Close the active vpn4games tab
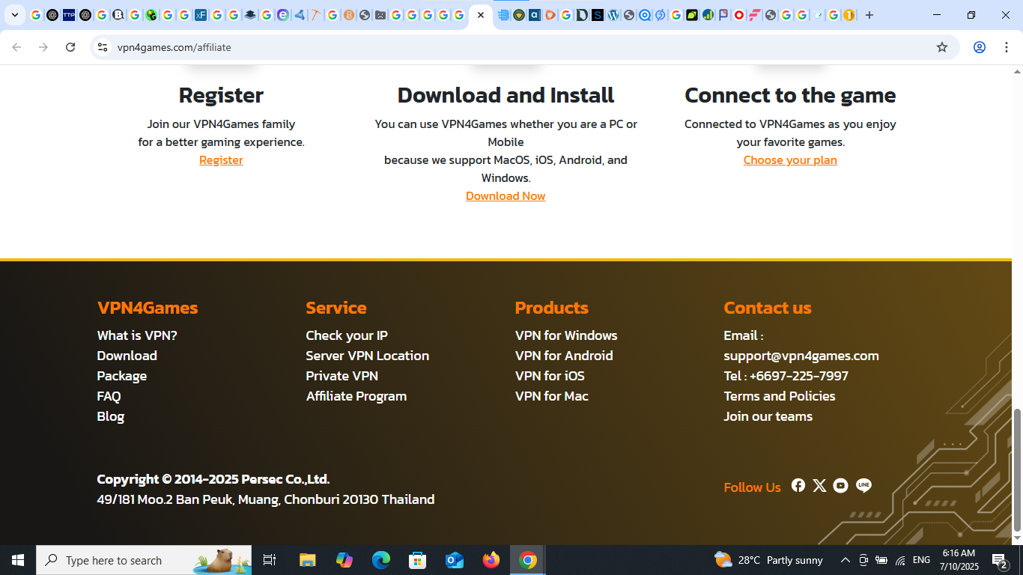 click(x=481, y=15)
